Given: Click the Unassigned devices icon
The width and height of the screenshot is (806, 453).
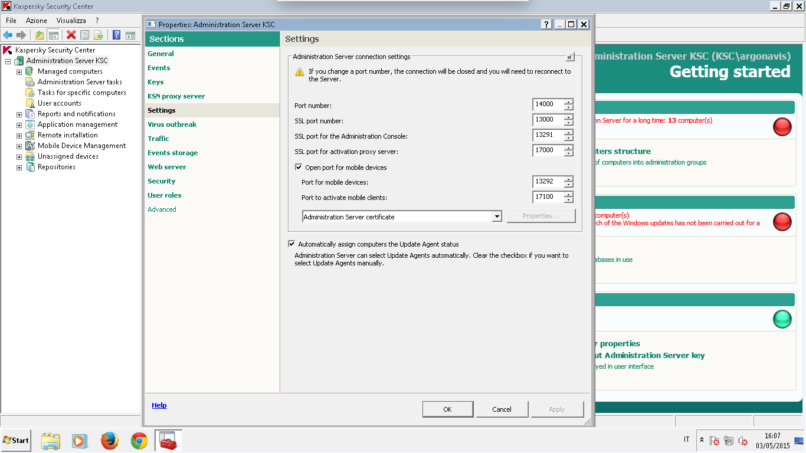Looking at the screenshot, I should [30, 156].
